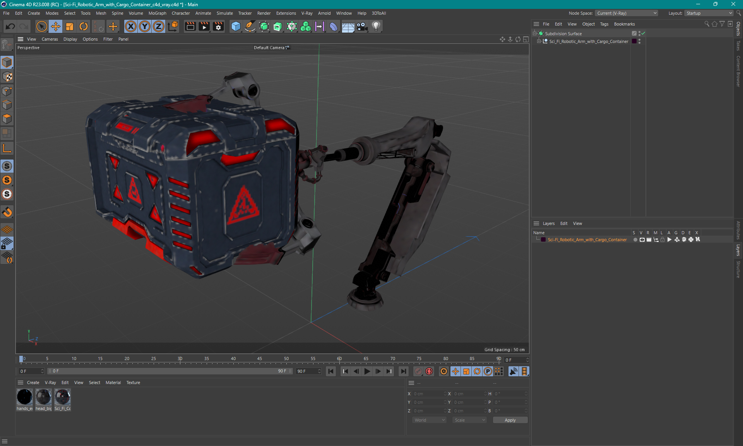Open the Simulate menu in menu bar
The image size is (743, 446).
pos(224,13)
